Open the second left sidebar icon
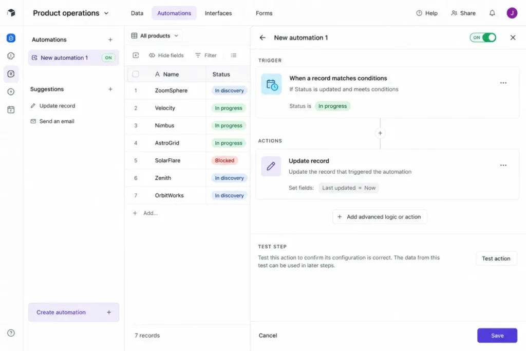 point(11,56)
